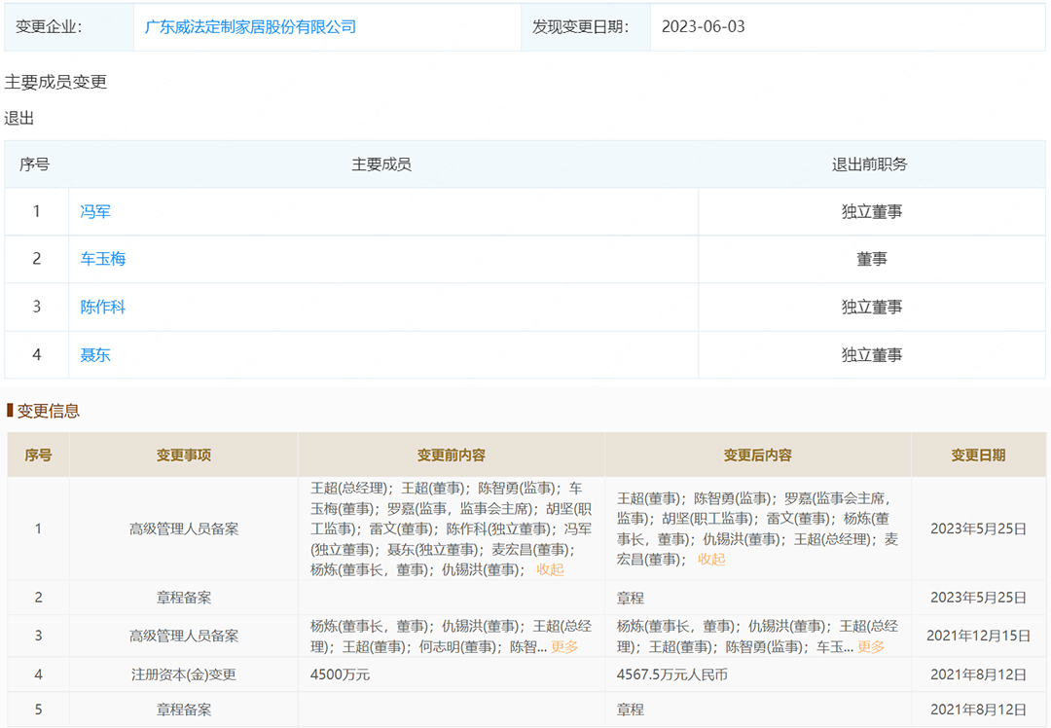Open member 聂东 profile link

(95, 354)
